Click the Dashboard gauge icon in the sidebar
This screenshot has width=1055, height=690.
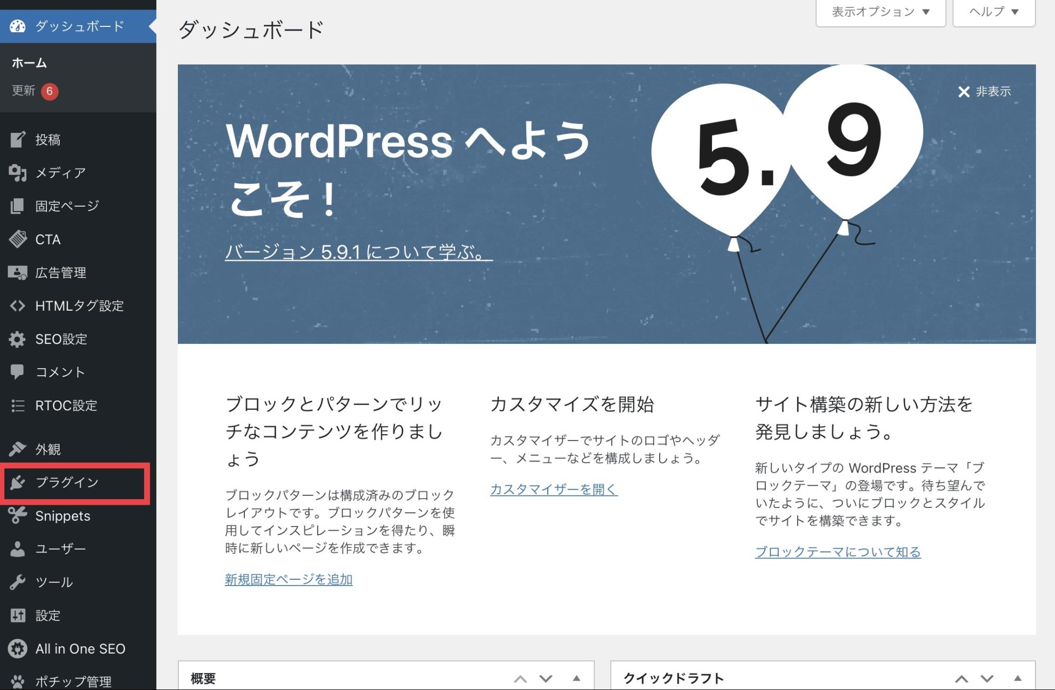click(17, 26)
